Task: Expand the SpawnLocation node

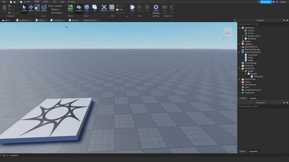Action: click(x=243, y=36)
